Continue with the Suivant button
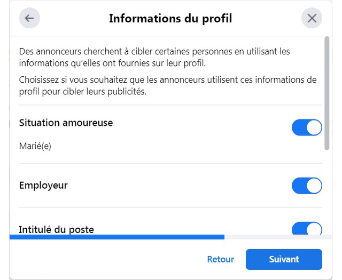This screenshot has height=280, width=342. (x=284, y=259)
